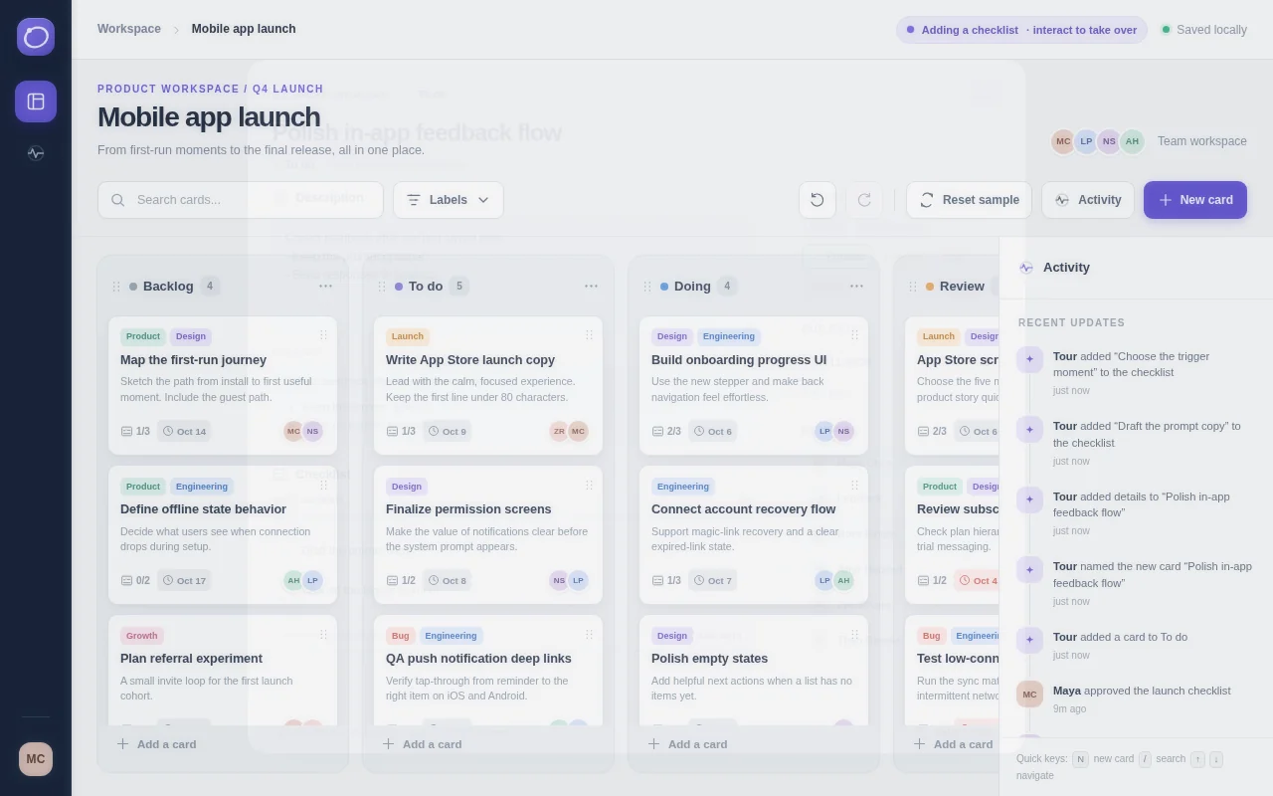Open the Connect account recovery flow card

tap(754, 534)
